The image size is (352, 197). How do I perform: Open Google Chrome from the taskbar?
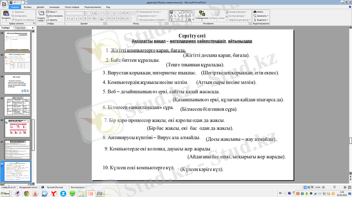coord(26,193)
